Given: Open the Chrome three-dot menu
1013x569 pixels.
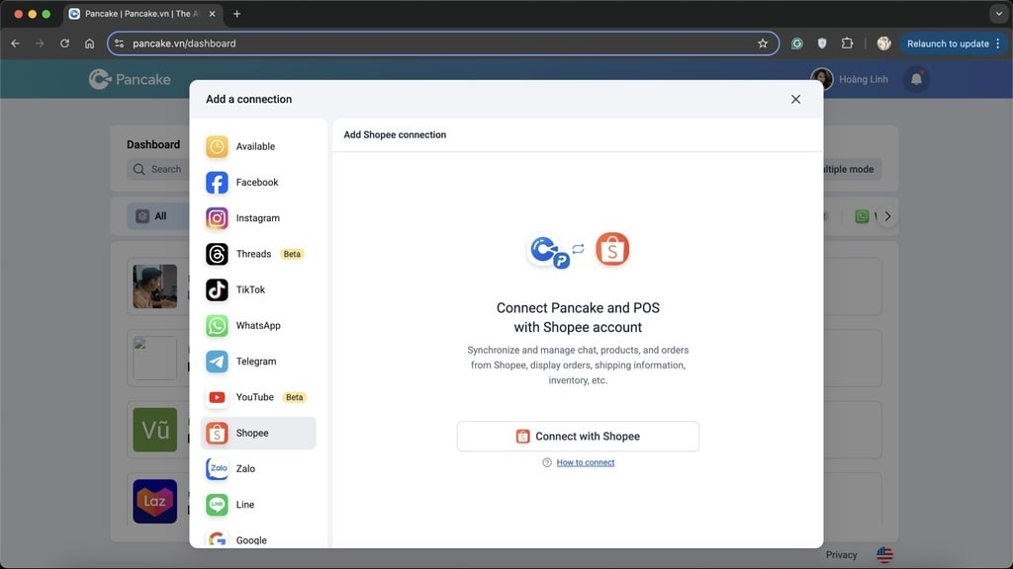Looking at the screenshot, I should click(x=999, y=43).
